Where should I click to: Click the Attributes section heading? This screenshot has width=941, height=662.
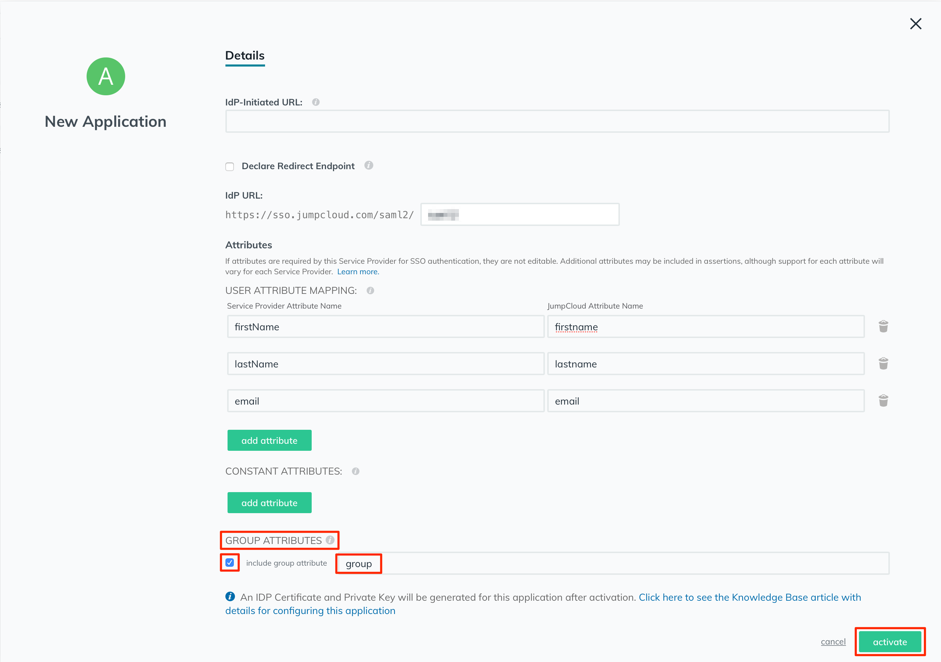click(x=248, y=245)
